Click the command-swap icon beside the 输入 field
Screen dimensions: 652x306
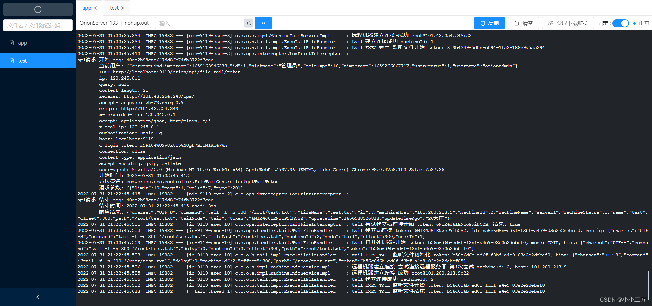tap(248, 23)
